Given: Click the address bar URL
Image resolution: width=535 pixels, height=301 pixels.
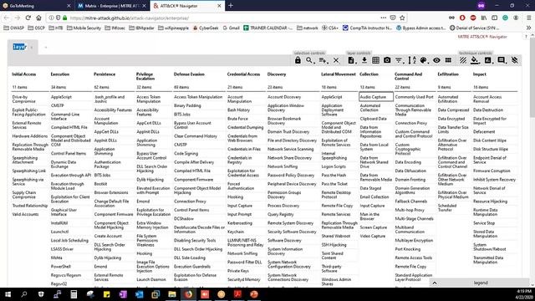Looking at the screenshot, I should click(130, 18).
